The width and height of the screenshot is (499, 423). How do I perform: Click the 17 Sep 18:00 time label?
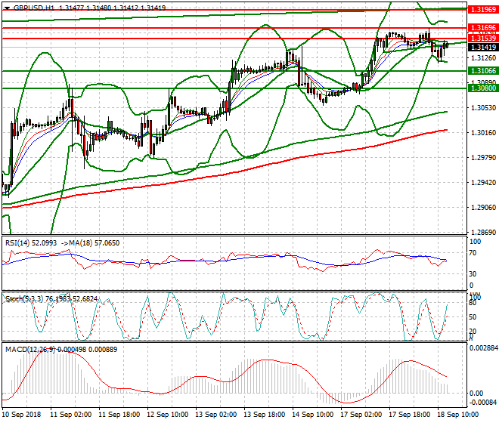(409, 415)
